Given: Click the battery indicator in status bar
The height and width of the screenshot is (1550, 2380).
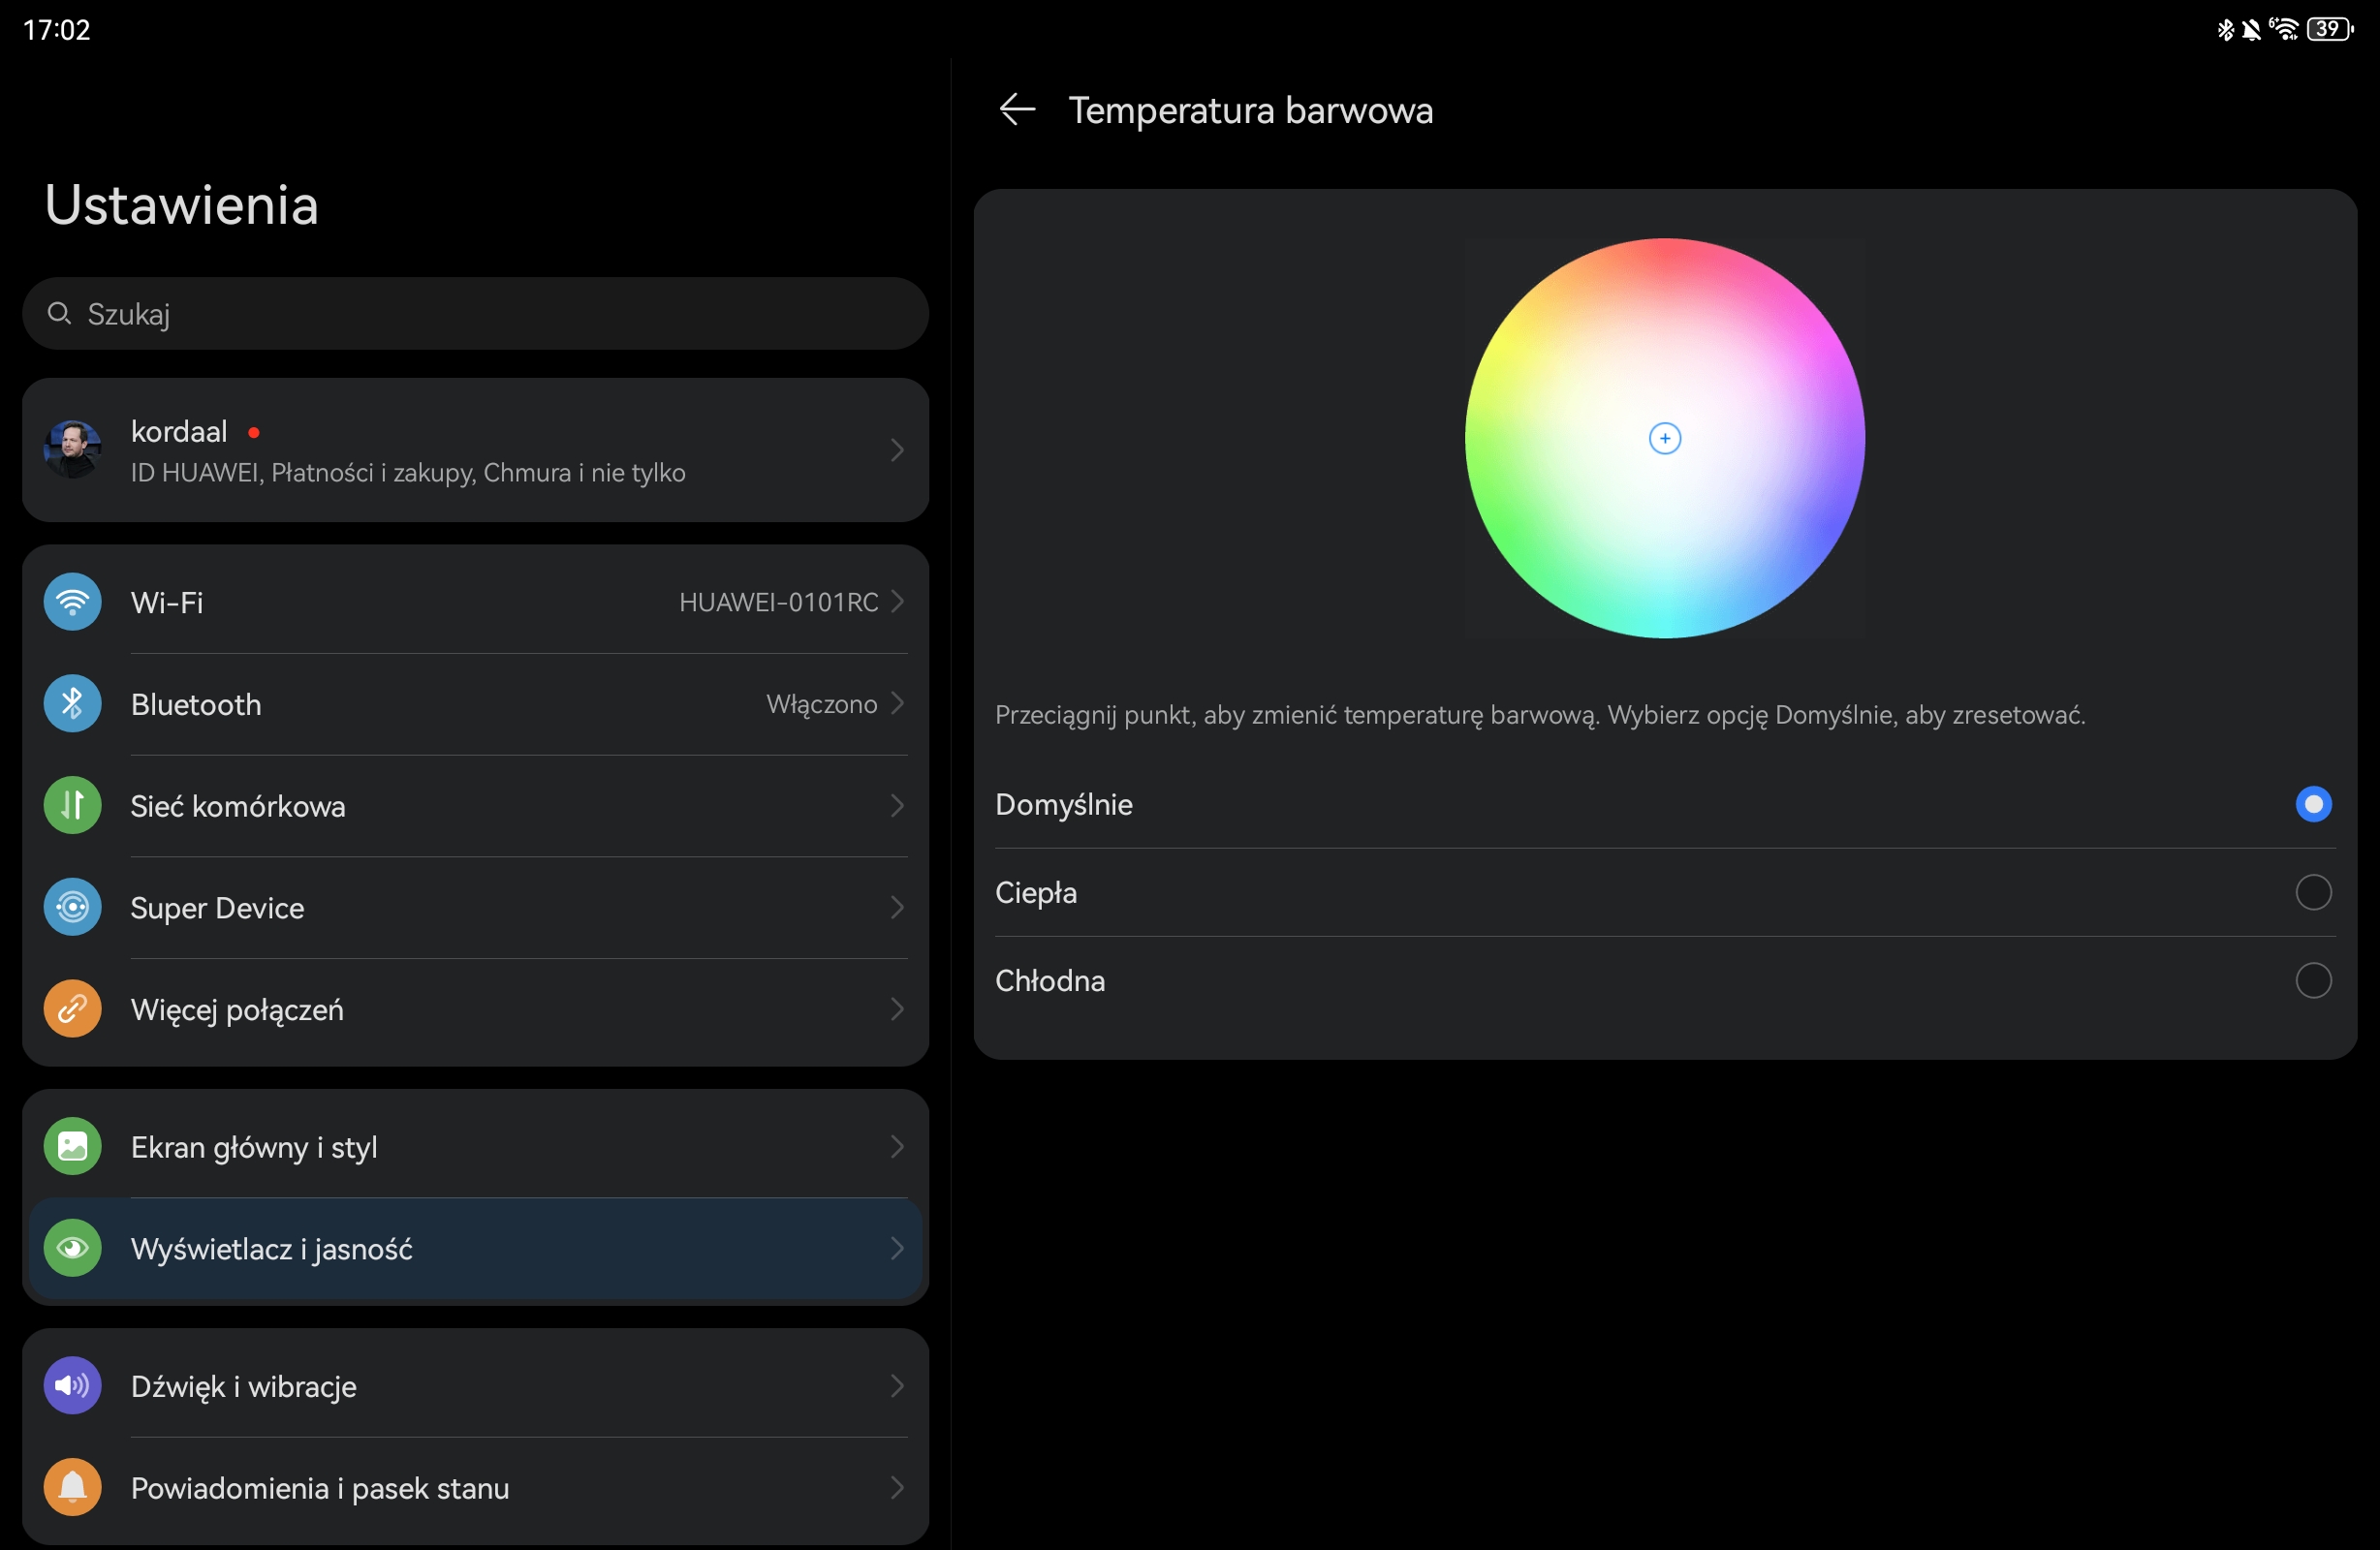Looking at the screenshot, I should click(x=2330, y=29).
